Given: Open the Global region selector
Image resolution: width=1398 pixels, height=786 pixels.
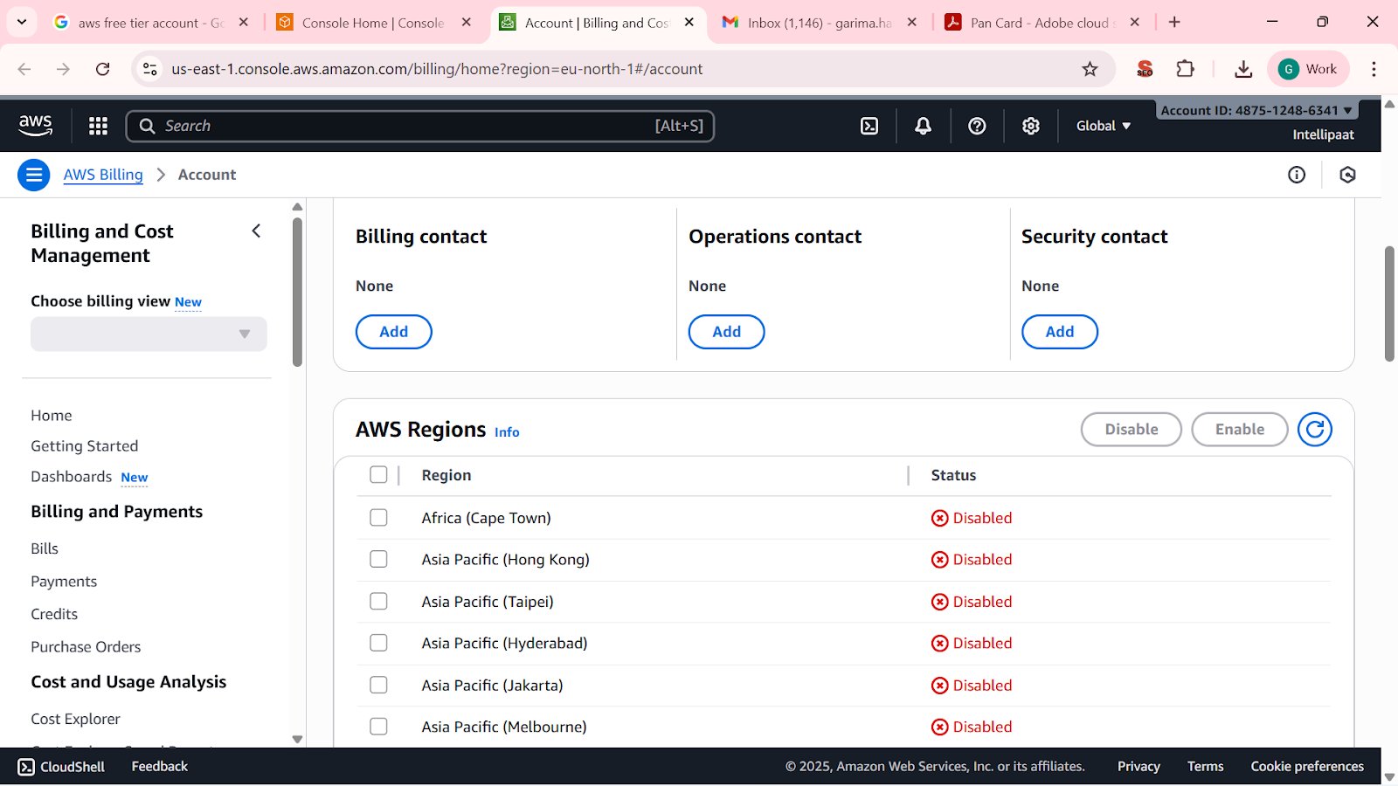Looking at the screenshot, I should click(x=1102, y=126).
